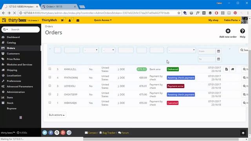Expand the search type selector in sidebar
The width and height of the screenshot is (251, 141).
pyautogui.click(x=5, y=29)
